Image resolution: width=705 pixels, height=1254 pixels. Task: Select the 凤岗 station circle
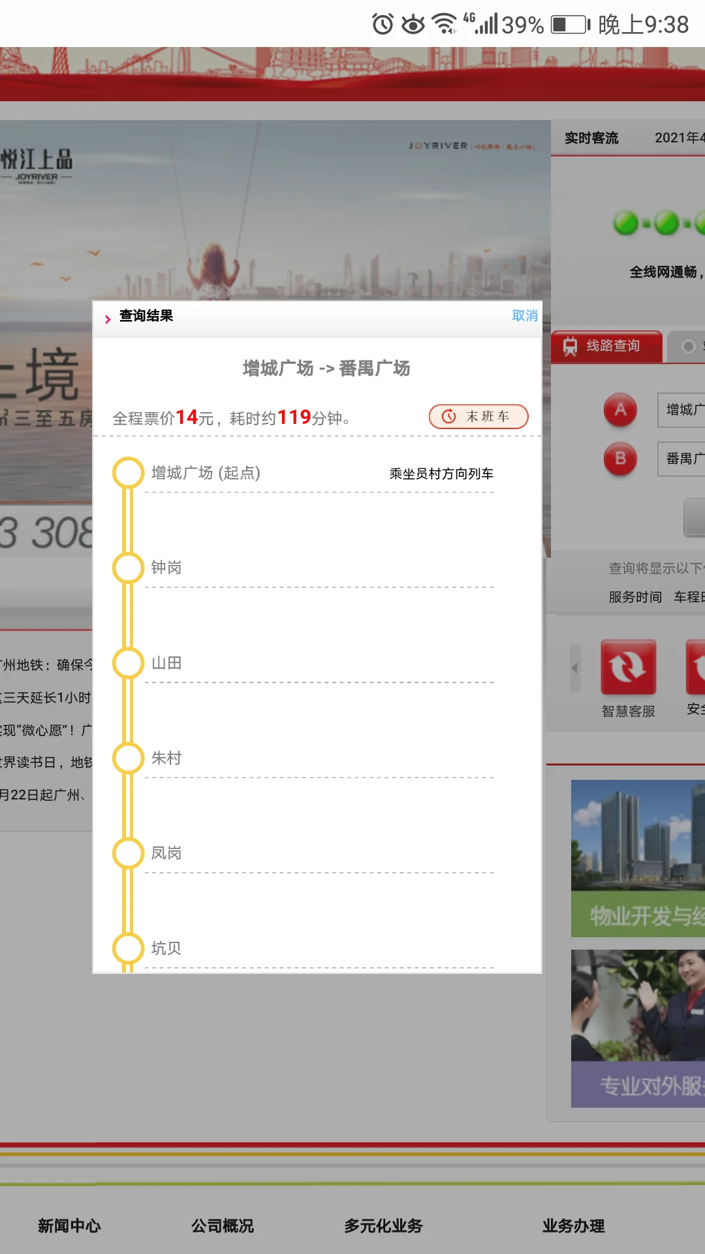(x=128, y=853)
